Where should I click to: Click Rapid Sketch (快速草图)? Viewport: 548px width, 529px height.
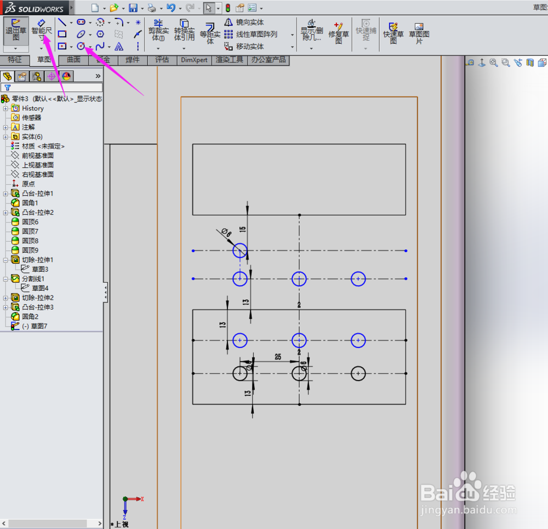393,33
